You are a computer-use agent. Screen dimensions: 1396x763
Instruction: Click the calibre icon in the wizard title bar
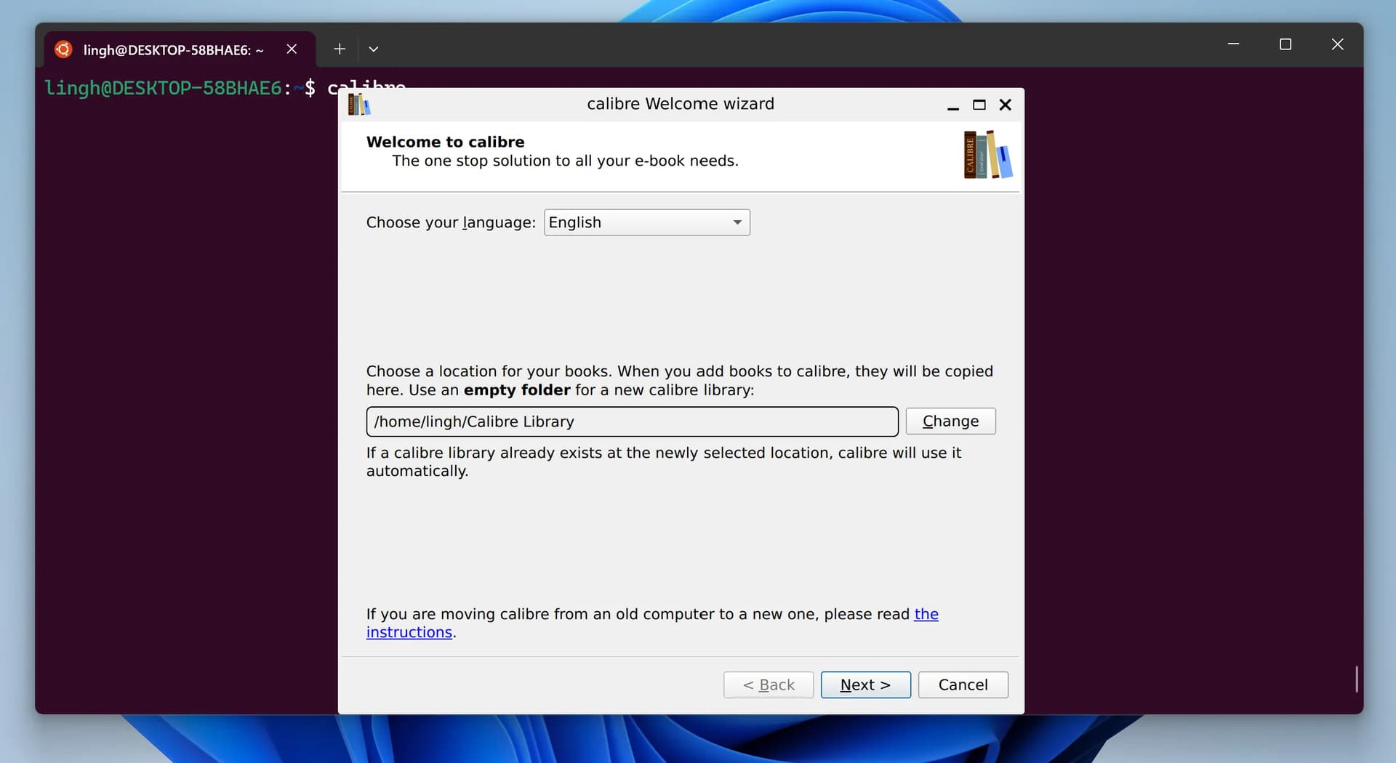[x=358, y=105]
